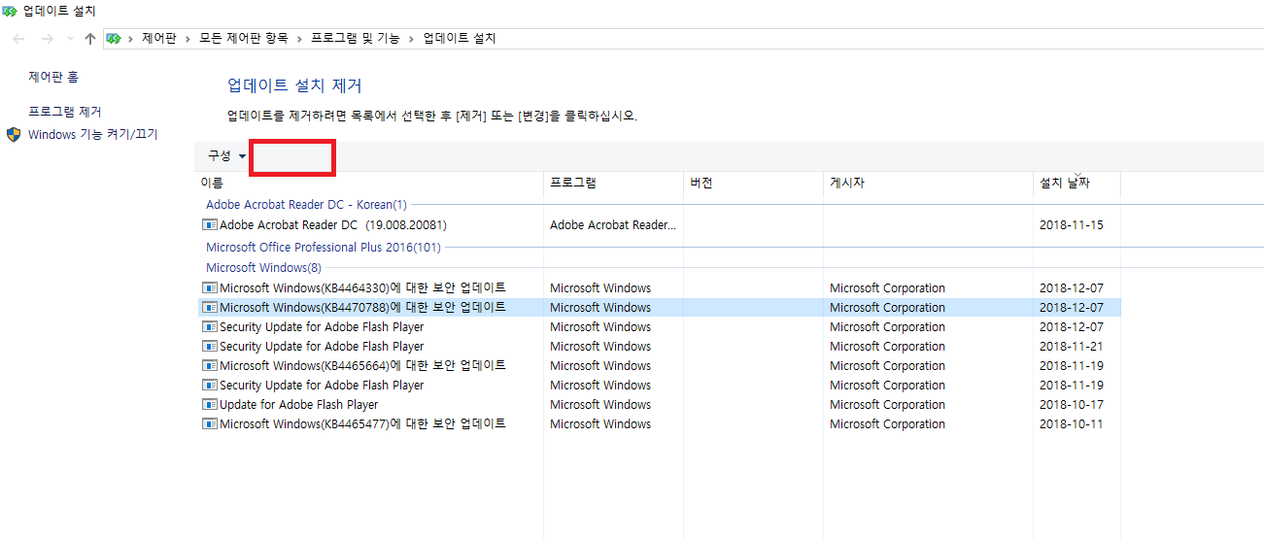Image resolution: width=1264 pixels, height=539 pixels.
Task: Select the Update for Adobe Flash Player name
Action: click(299, 405)
